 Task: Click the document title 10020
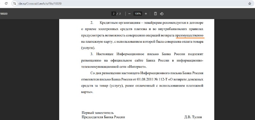[4, 14]
